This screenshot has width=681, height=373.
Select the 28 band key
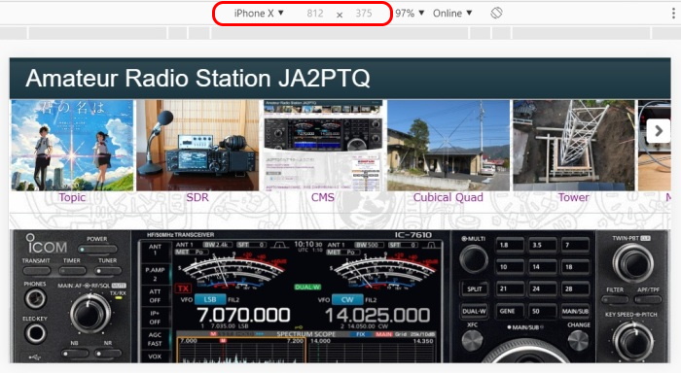point(575,288)
